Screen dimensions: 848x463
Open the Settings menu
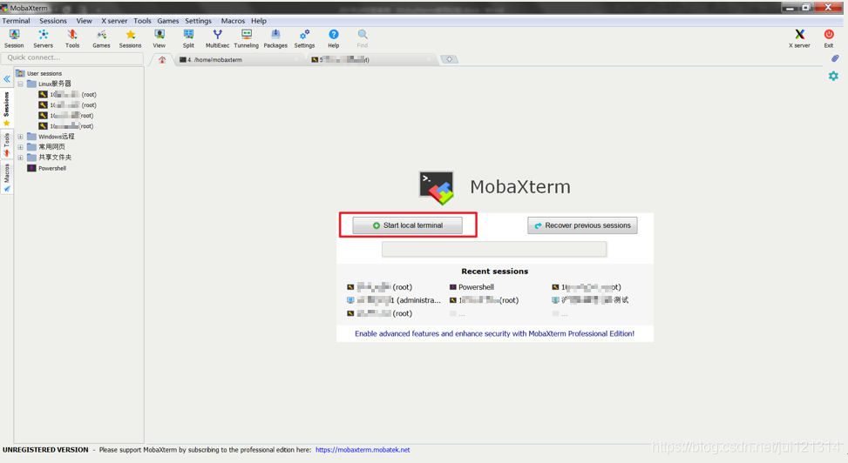click(198, 21)
